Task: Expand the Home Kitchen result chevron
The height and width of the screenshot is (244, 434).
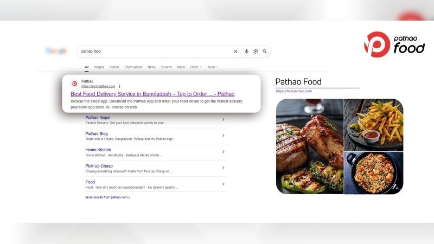Action: [x=224, y=152]
